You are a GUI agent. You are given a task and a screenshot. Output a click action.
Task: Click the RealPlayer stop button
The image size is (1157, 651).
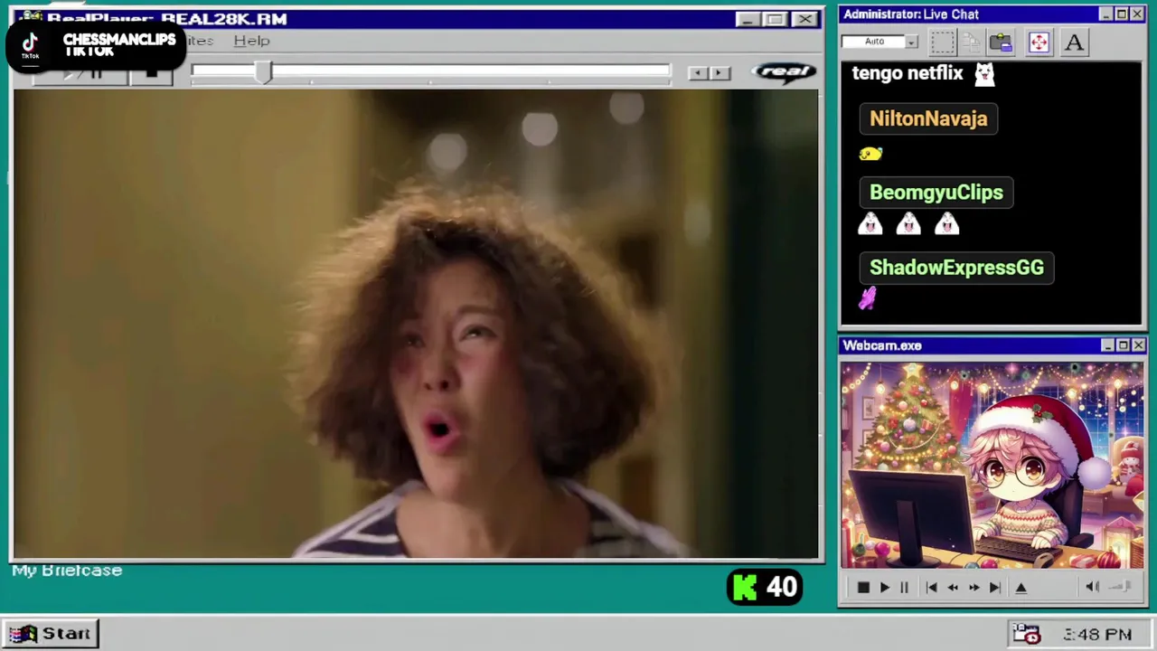click(x=152, y=73)
